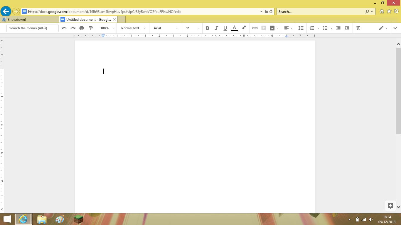
Task: Insert a link with chain icon
Action: click(255, 28)
